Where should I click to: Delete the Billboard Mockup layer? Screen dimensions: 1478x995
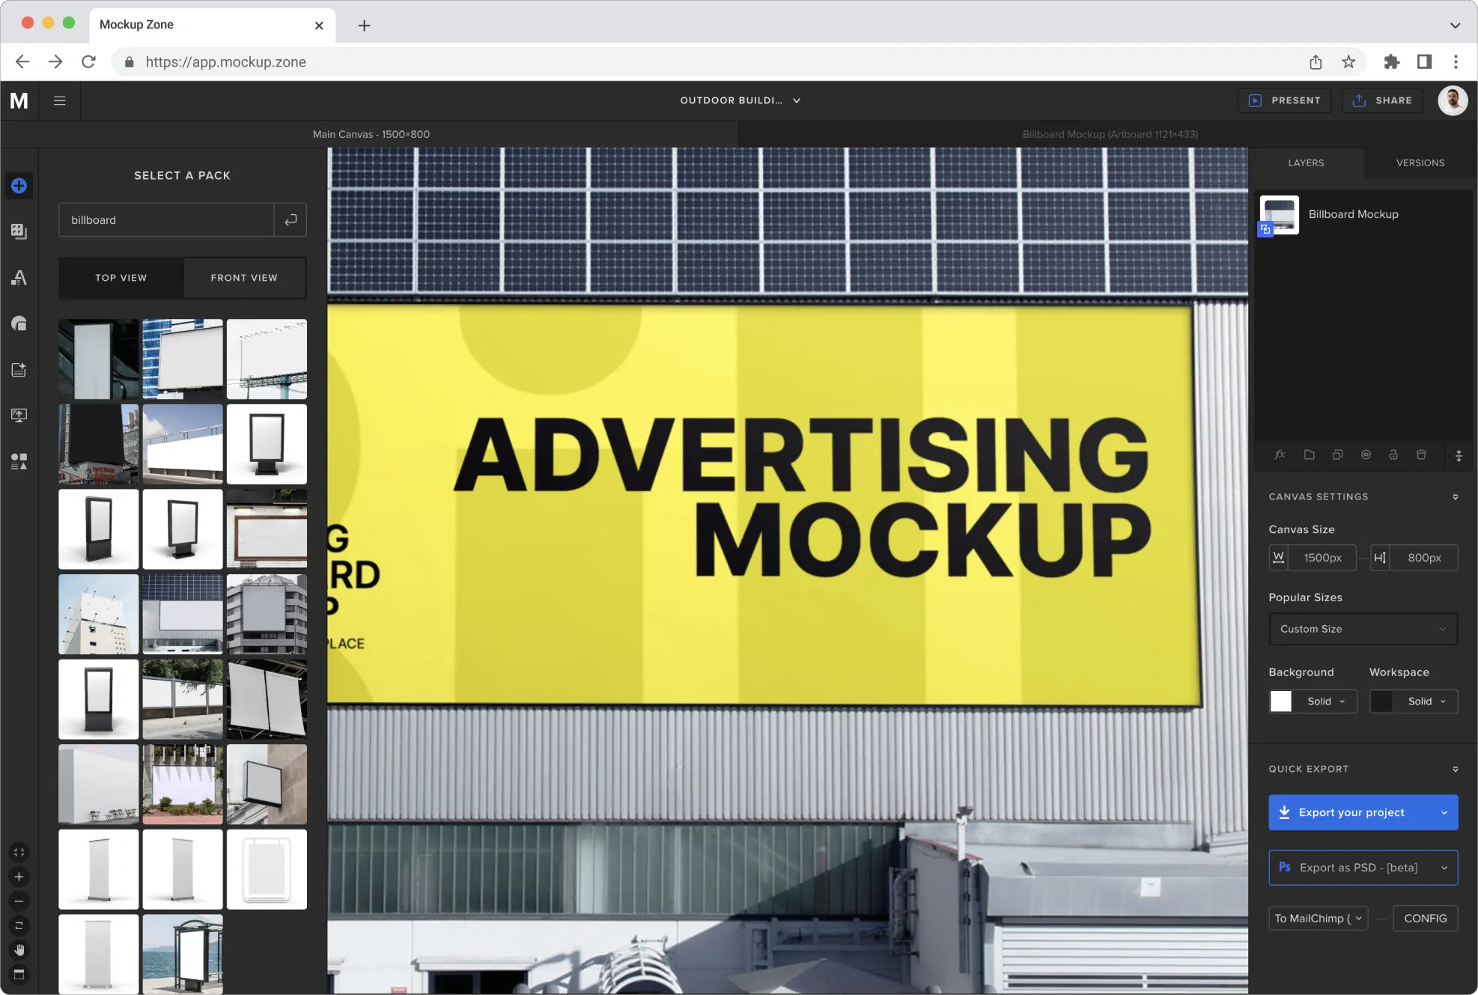(x=1421, y=454)
